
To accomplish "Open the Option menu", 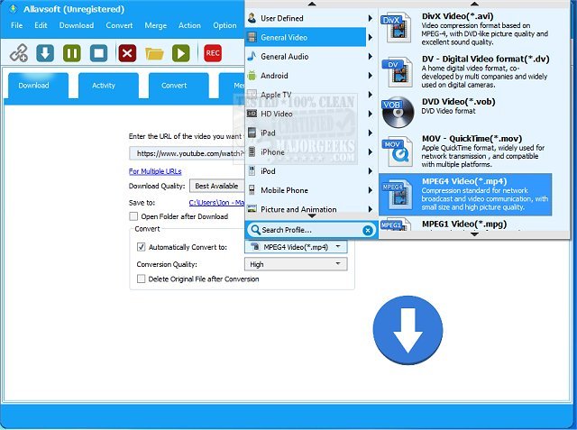I will (x=224, y=25).
